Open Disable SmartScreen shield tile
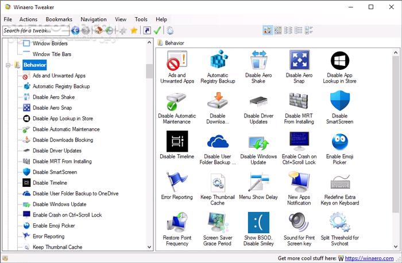The height and width of the screenshot is (263, 402). (340, 108)
